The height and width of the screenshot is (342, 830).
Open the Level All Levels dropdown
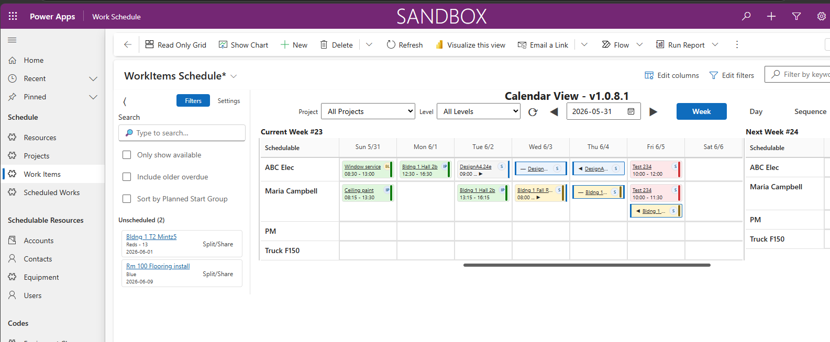pyautogui.click(x=479, y=111)
